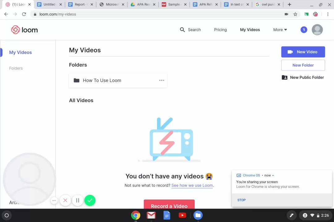Click the notification count badge in tray
The width and height of the screenshot is (334, 222).
pyautogui.click(x=305, y=216)
